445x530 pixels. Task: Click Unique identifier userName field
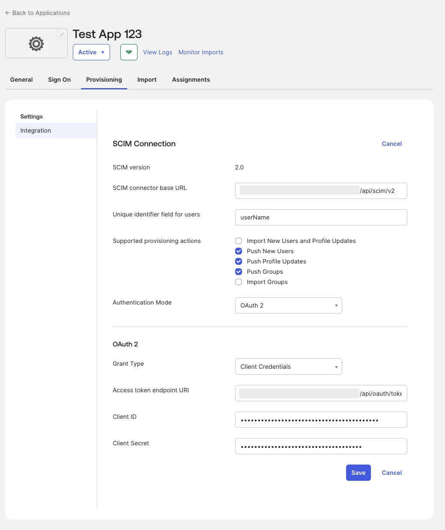point(321,217)
